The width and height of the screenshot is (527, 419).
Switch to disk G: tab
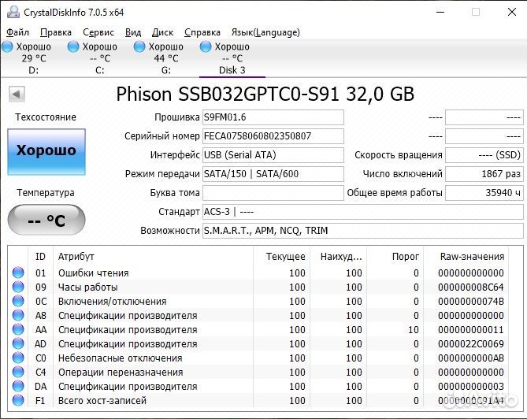pos(165,58)
